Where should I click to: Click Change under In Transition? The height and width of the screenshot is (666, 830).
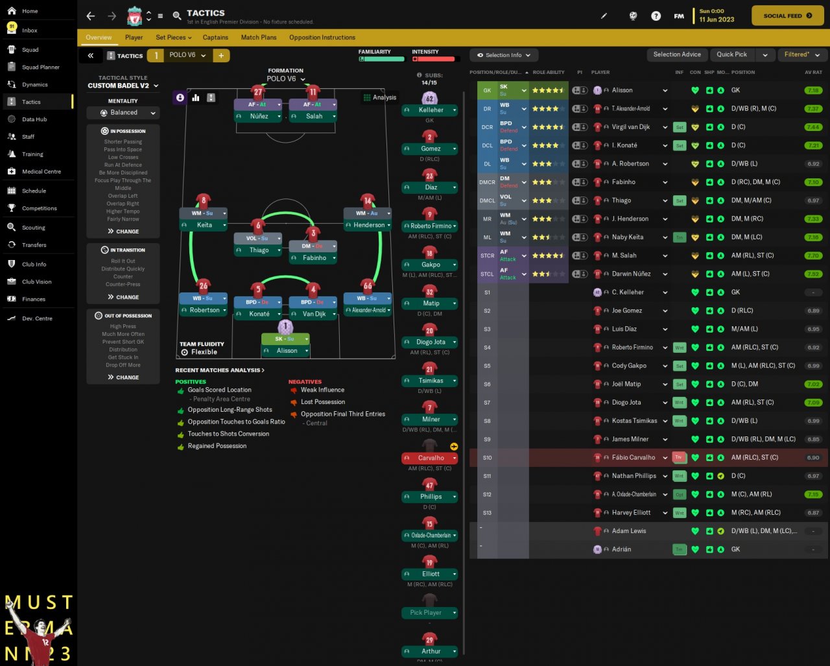(x=123, y=297)
